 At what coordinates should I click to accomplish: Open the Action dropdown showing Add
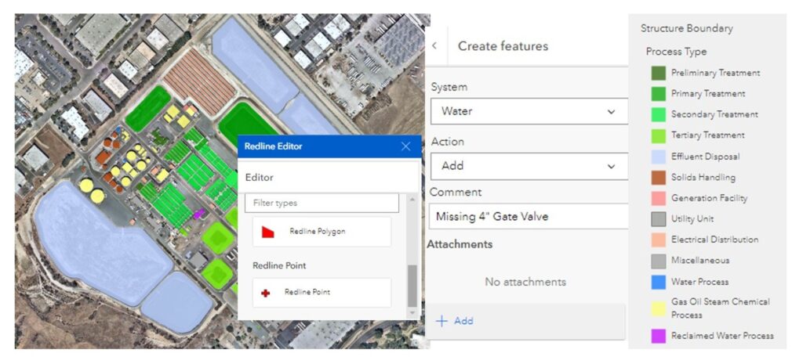pyautogui.click(x=529, y=166)
